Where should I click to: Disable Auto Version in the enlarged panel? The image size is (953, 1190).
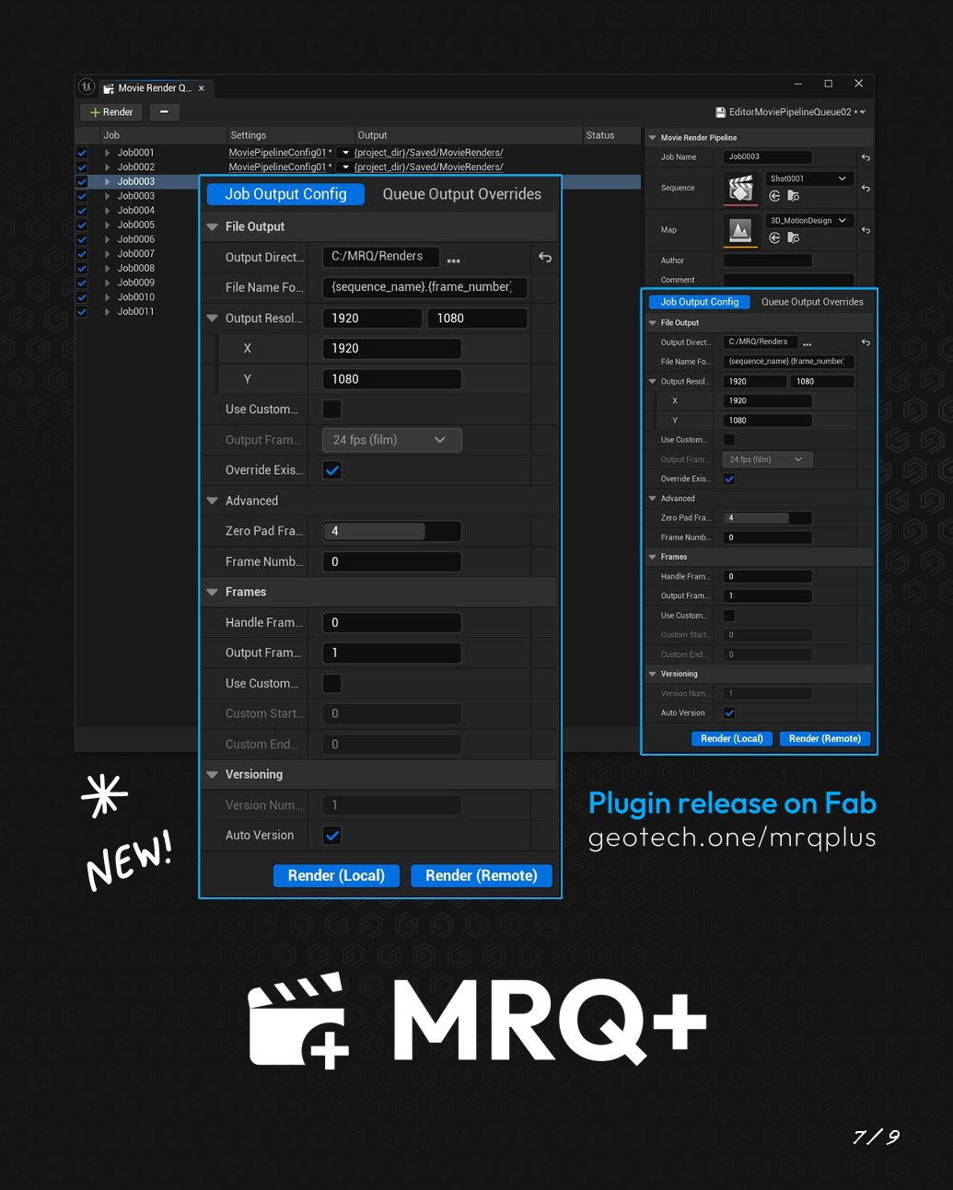332,836
